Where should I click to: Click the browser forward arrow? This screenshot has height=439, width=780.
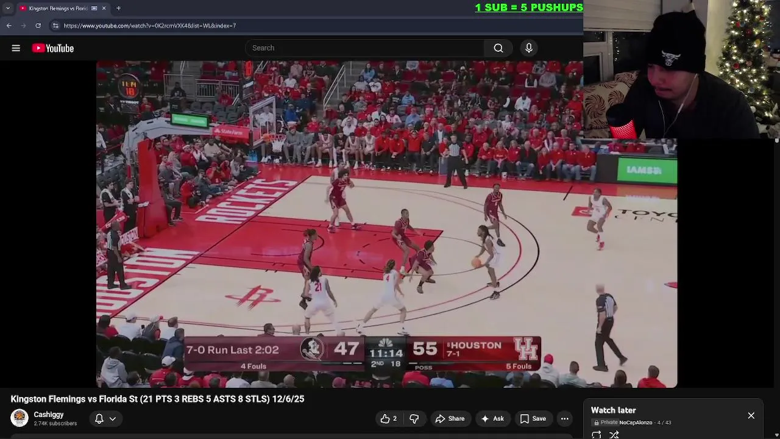[24, 26]
